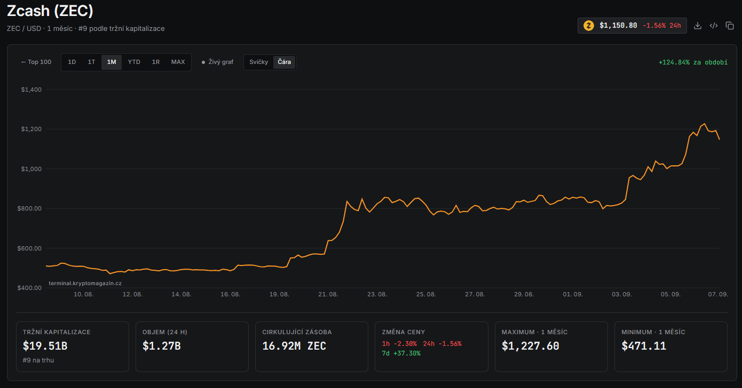Switch chart type to Svíčky

point(259,62)
